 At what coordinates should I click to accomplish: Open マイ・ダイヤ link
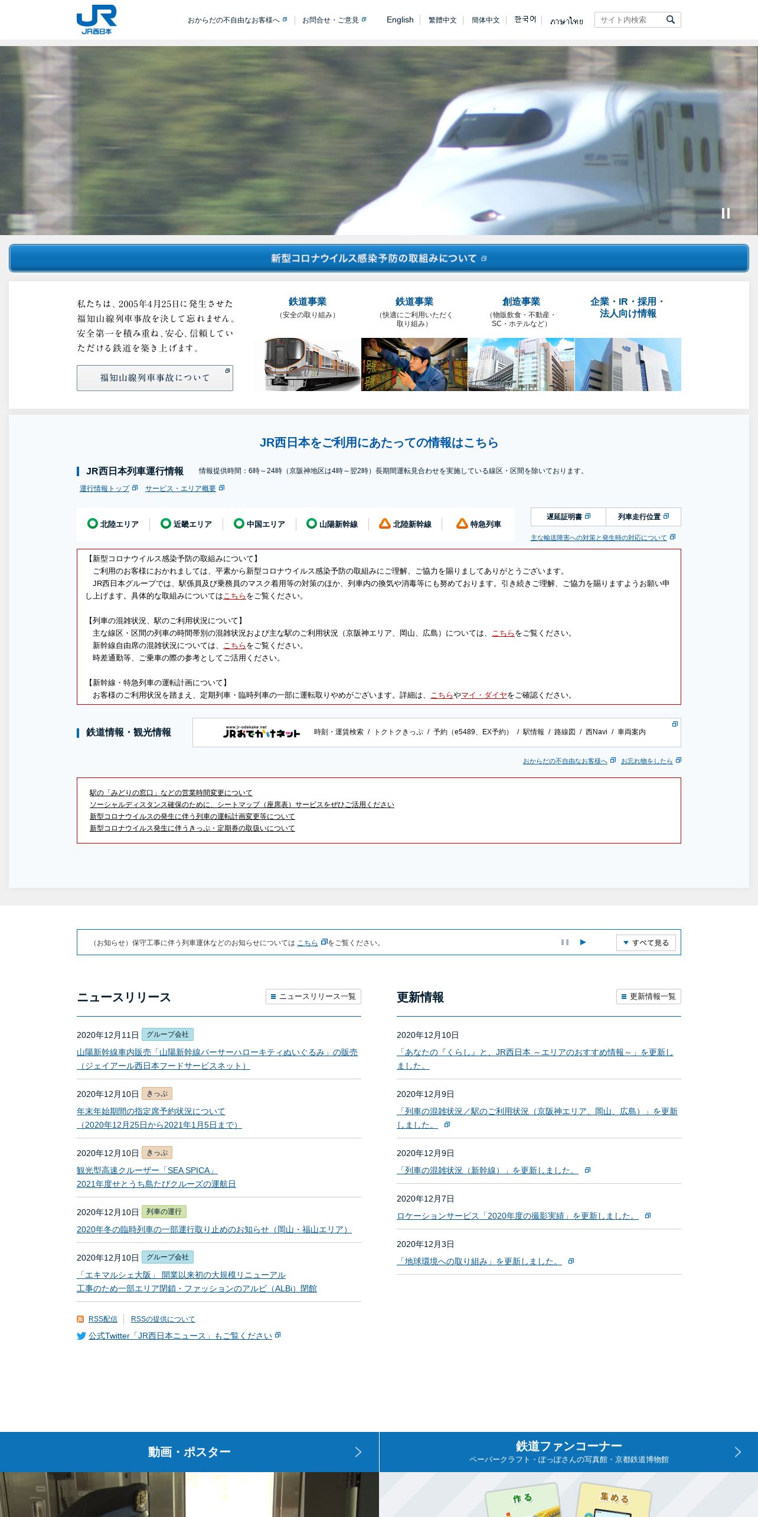point(484,695)
